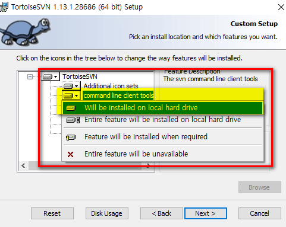Collapse the TortoiseSVN tree node
286x227 pixels.
[30, 76]
